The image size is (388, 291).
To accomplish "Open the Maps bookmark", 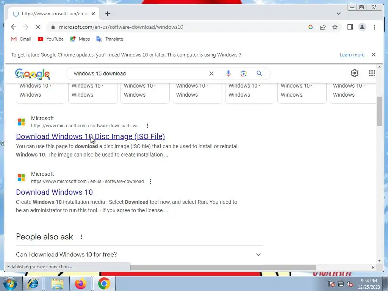I will click(x=80, y=39).
